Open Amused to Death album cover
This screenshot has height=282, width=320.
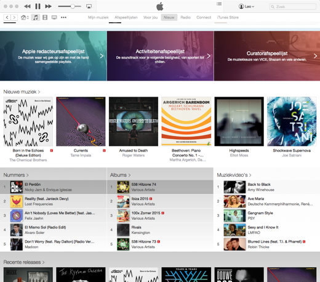134,121
